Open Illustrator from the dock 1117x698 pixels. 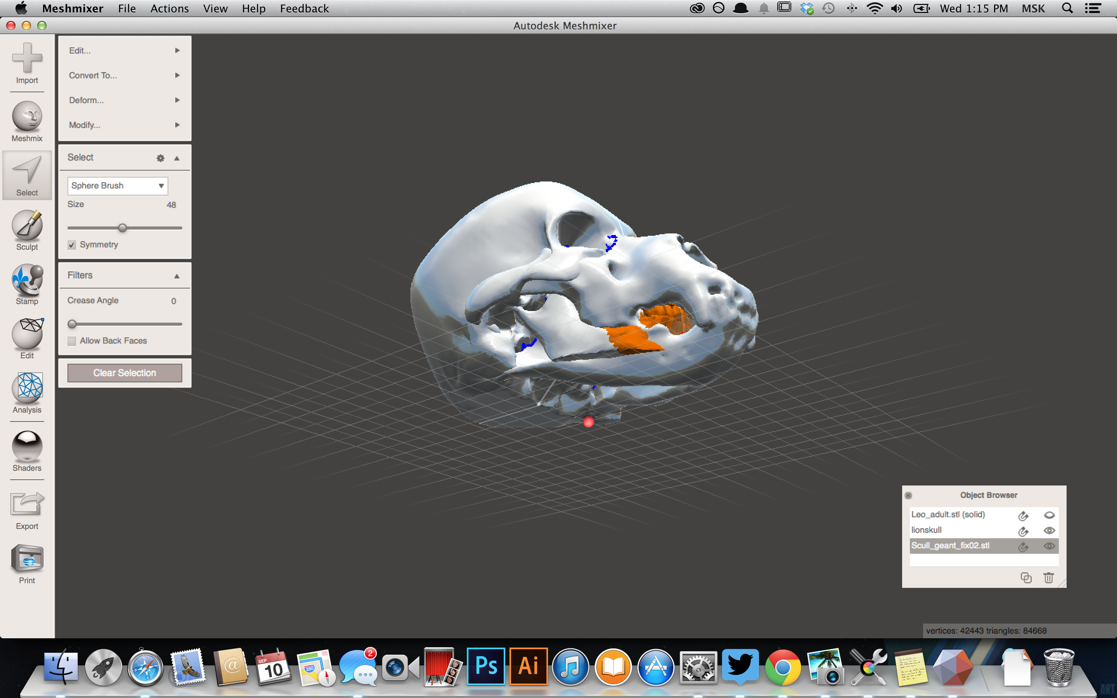click(x=529, y=666)
